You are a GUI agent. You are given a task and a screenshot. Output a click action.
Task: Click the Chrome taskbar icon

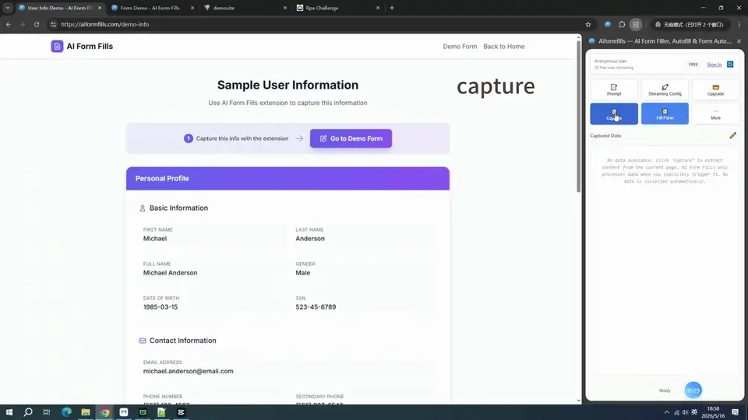(x=104, y=412)
